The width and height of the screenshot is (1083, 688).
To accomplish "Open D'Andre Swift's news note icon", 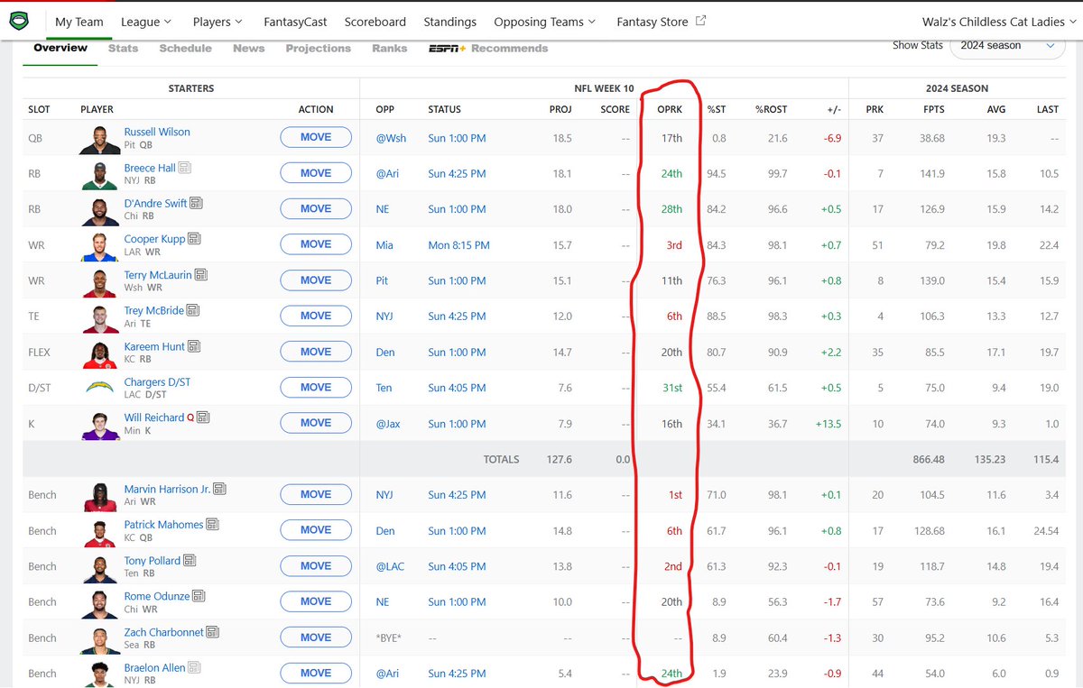I will click(x=196, y=204).
